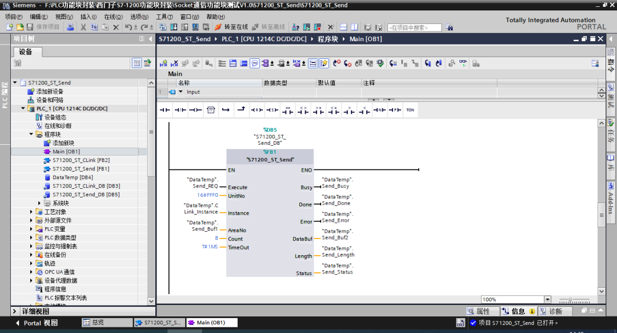Image resolution: width=617 pixels, height=333 pixels.
Task: Open DataTemp [DB4] data block
Action: 73,177
